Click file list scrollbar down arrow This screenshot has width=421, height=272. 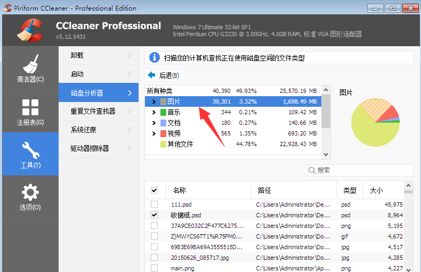408,269
